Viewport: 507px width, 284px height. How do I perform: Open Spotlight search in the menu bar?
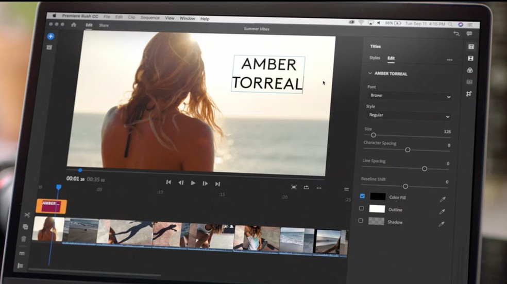tap(450, 24)
